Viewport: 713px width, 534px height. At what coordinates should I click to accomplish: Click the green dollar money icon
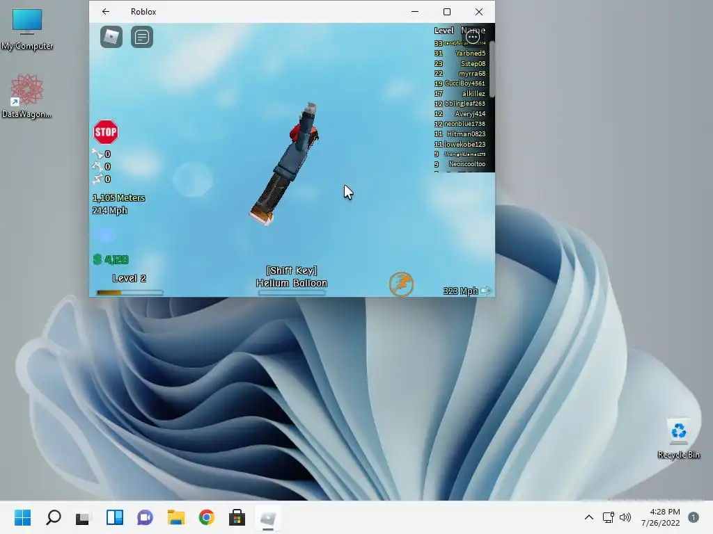97,259
